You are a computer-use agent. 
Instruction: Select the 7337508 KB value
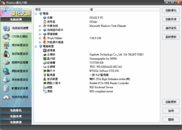[x=96, y=63]
